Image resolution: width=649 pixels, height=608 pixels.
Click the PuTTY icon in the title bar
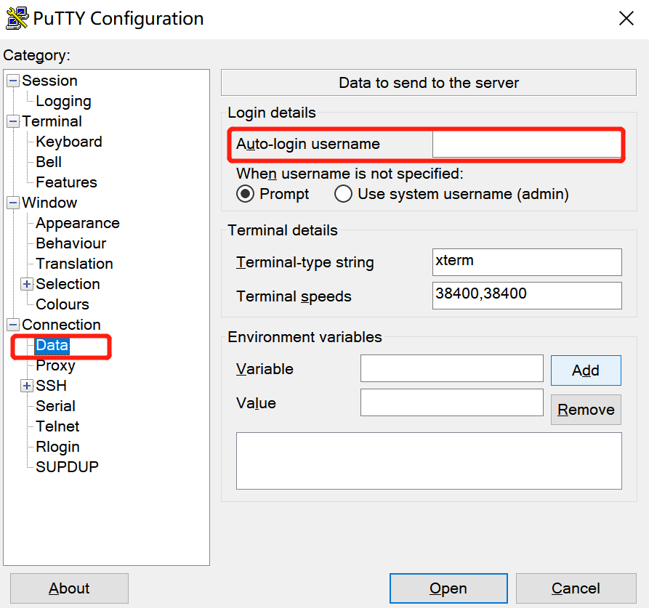pos(16,18)
